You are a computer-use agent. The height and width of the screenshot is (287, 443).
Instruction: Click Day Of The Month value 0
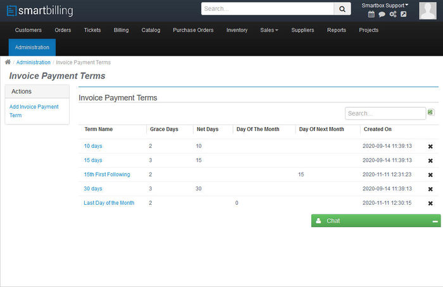click(x=237, y=203)
